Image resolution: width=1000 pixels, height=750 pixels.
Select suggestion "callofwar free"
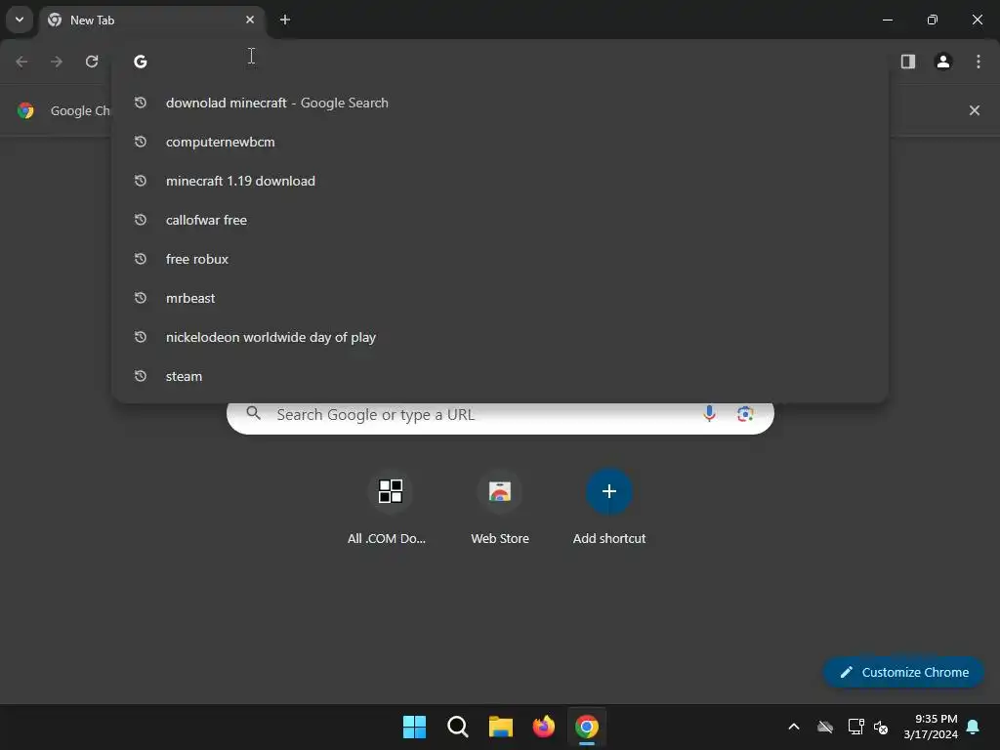[x=500, y=220]
